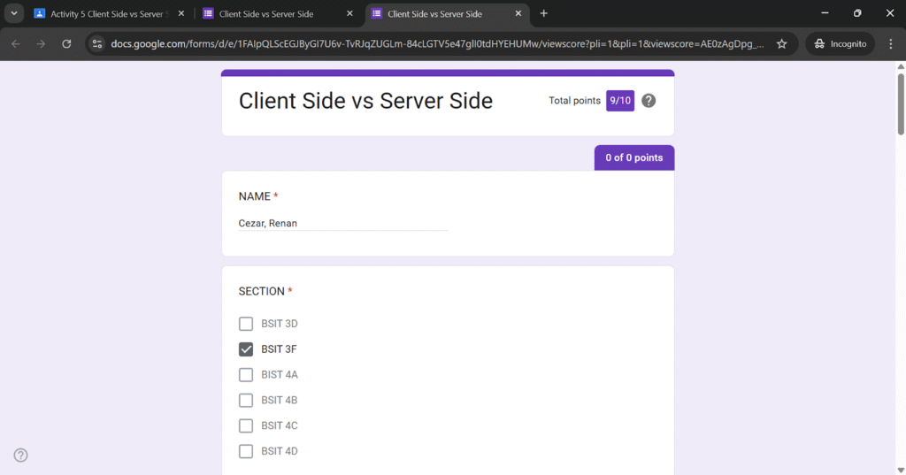
Task: Toggle the BSIT 3D checkbox
Action: 246,324
